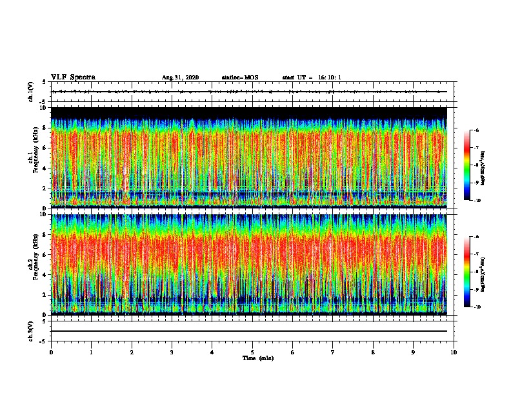Click the '-10' label on ch.2 colorbar
The height and width of the screenshot is (395, 511).
(477, 307)
